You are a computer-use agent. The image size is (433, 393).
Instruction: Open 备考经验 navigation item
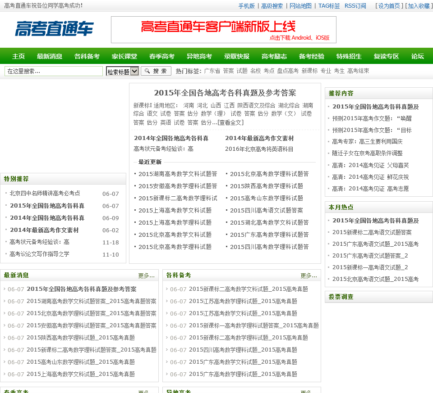[x=312, y=56]
